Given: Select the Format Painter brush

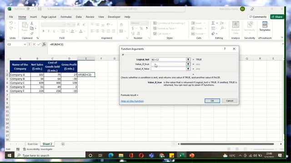Looking at the screenshot, I should pos(32,33).
